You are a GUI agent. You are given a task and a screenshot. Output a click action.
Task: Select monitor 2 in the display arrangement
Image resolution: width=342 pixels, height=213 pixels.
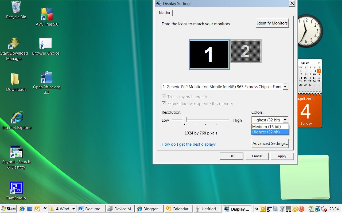coord(246,52)
